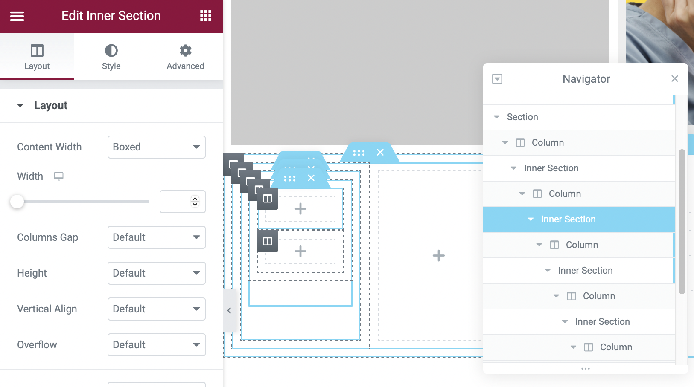Click the responsive desktop icon beside Width
This screenshot has height=387, width=694.
[x=58, y=176]
